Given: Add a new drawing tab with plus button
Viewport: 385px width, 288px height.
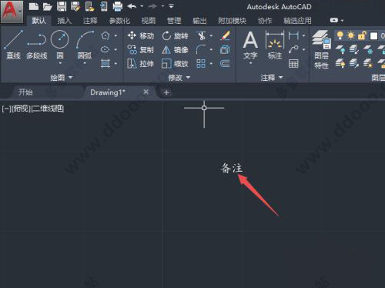Looking at the screenshot, I should (166, 92).
